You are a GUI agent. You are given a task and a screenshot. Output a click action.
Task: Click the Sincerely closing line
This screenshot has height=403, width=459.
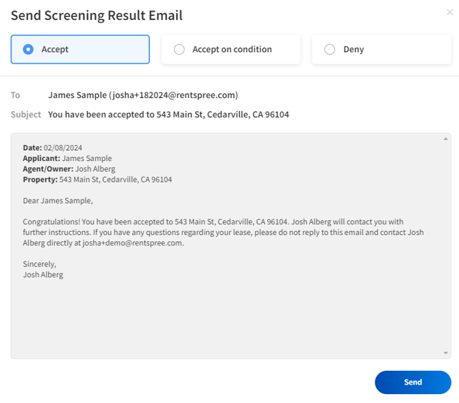tap(39, 264)
